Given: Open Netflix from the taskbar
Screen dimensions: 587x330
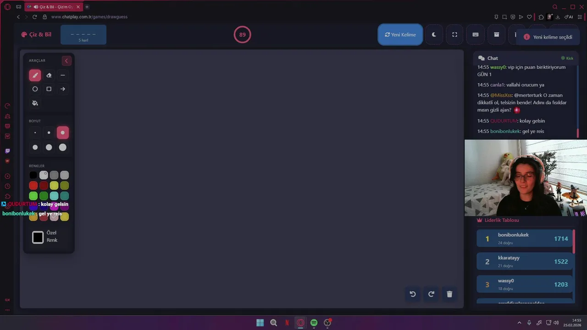Looking at the screenshot, I should [x=287, y=323].
